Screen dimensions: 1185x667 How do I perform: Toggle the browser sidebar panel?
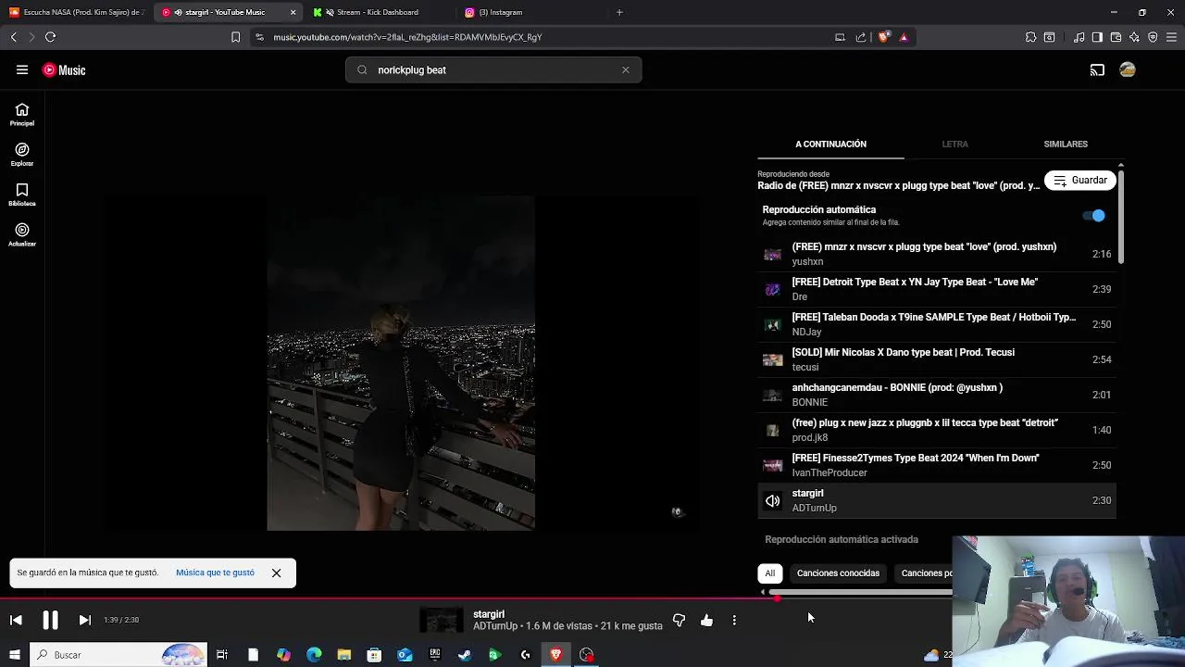(x=1097, y=37)
